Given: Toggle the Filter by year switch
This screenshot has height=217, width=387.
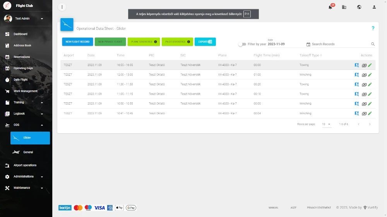Looking at the screenshot, I should [242, 44].
